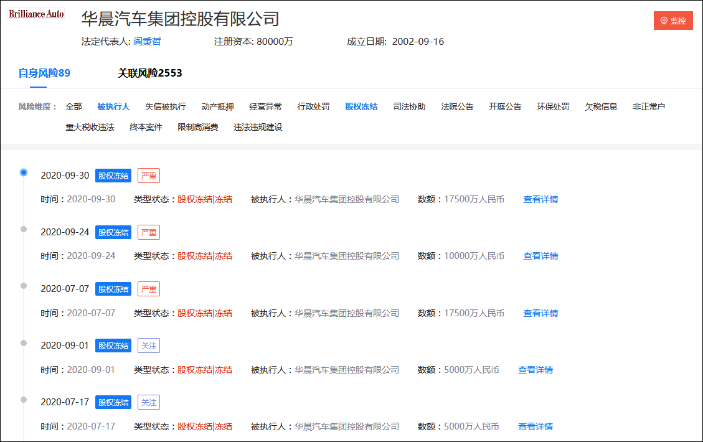
Task: View details of 2020-09-30 freeze record
Action: coord(540,199)
